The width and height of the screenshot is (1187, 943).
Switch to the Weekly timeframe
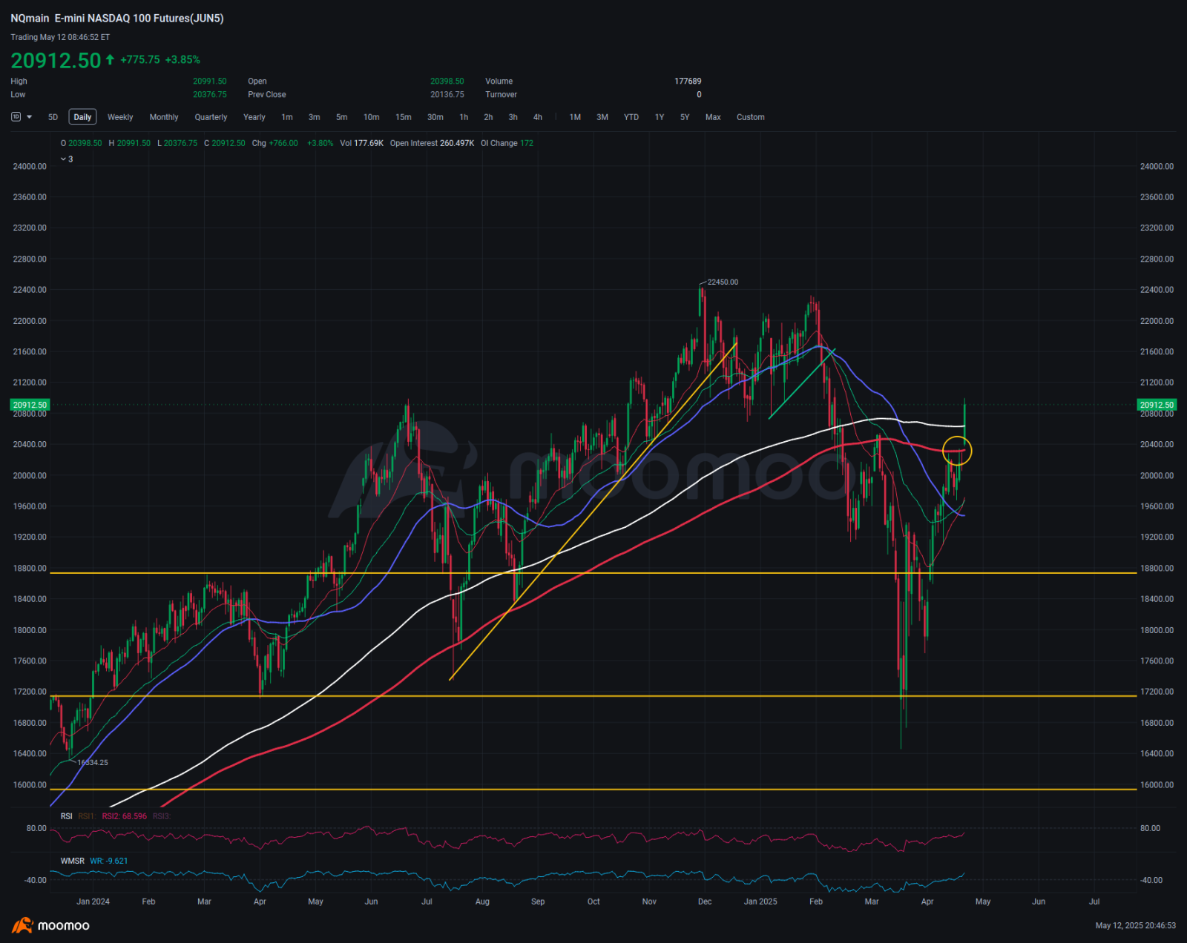click(120, 117)
